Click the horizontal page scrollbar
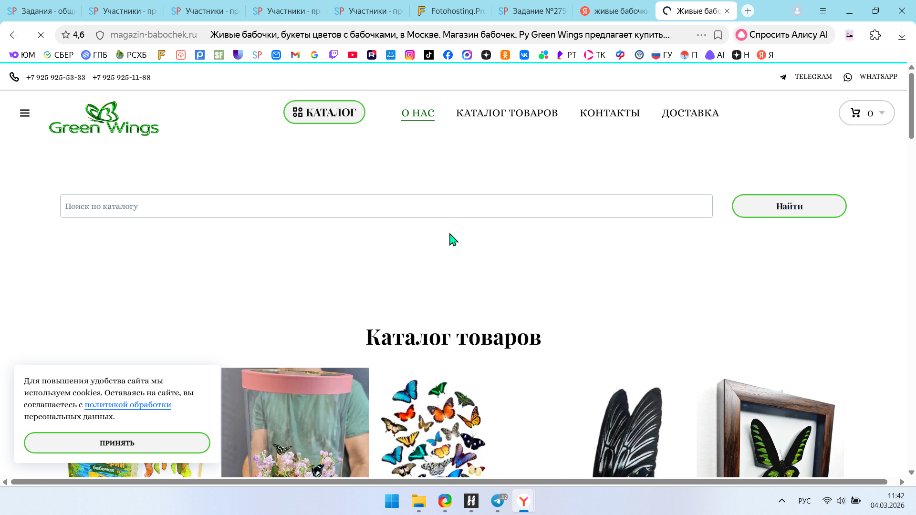This screenshot has height=515, width=916. (x=448, y=482)
